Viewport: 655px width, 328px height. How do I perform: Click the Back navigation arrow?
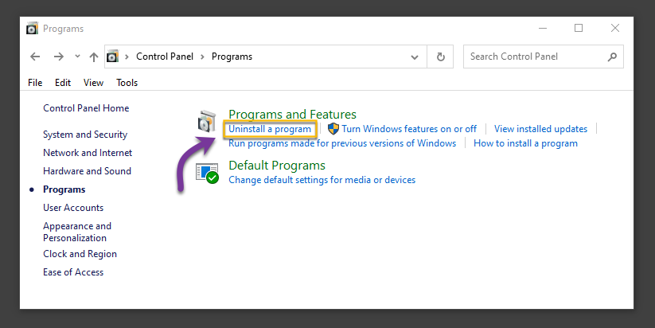[x=35, y=57]
